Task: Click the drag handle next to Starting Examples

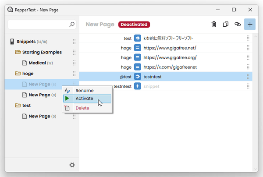Action: pyautogui.click(x=75, y=52)
